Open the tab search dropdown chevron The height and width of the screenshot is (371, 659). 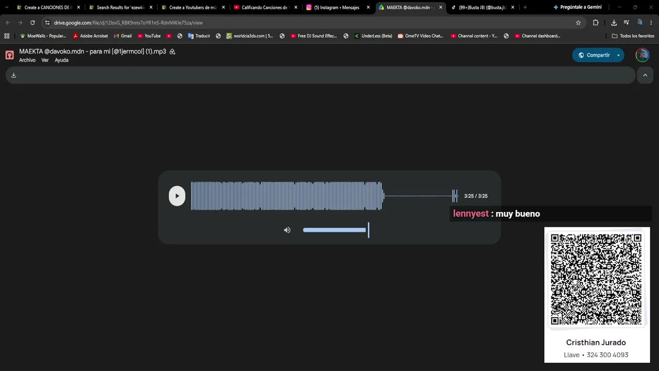click(x=7, y=7)
